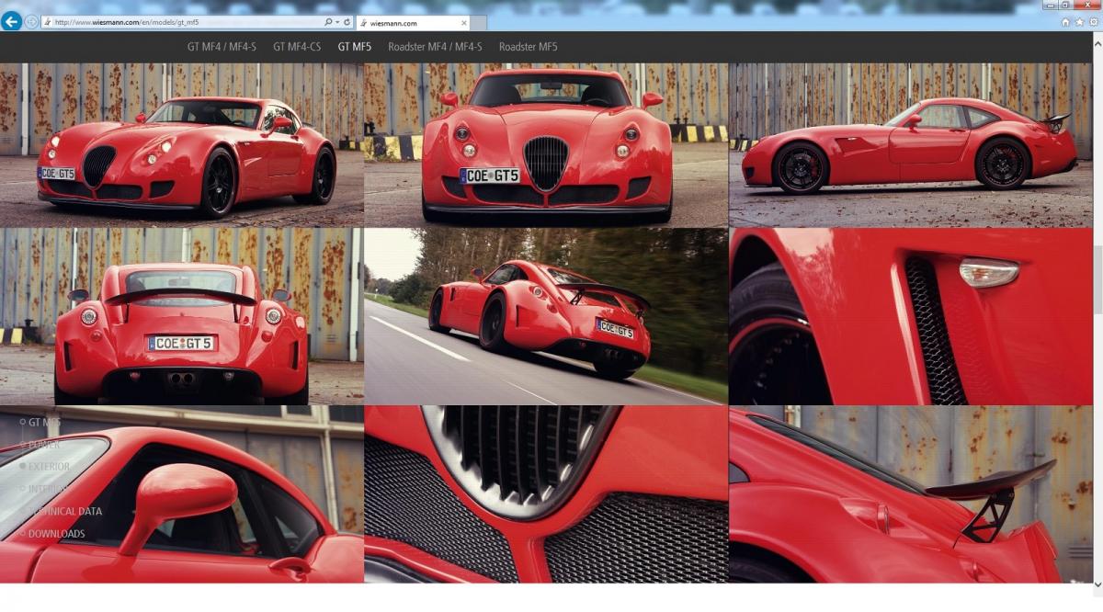Click the vertical scrollbar thumb

(1097, 279)
